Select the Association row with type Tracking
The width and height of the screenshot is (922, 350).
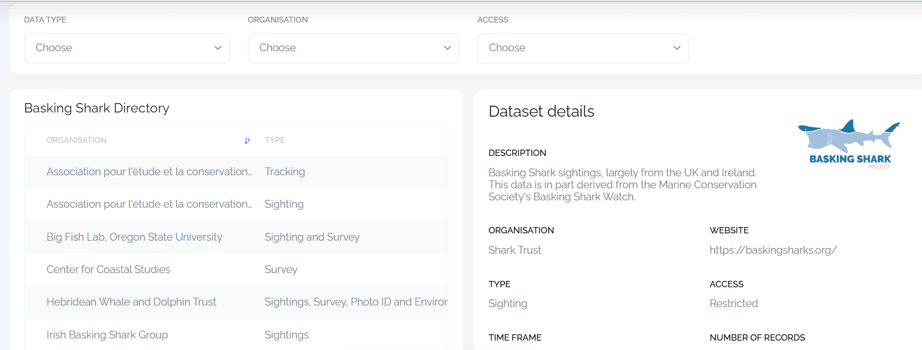pyautogui.click(x=236, y=172)
